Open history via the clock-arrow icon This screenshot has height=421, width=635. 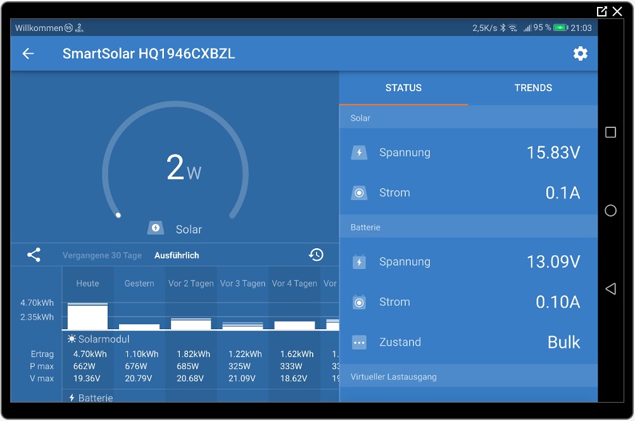(316, 255)
